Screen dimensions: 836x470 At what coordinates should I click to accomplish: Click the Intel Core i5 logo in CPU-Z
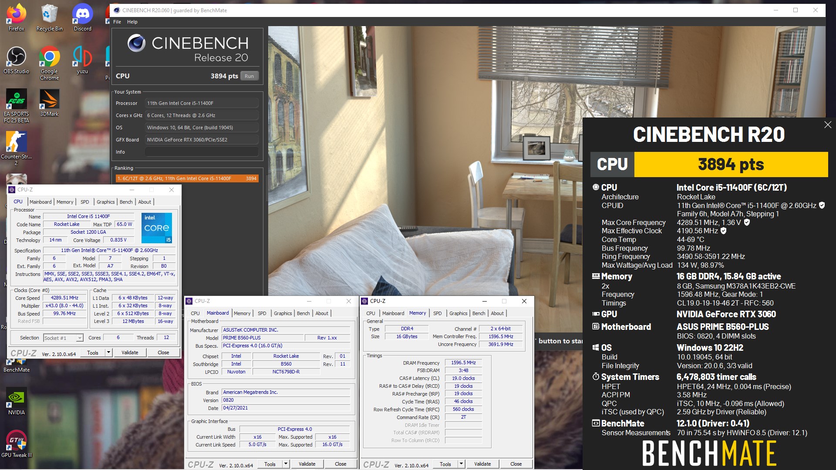[157, 228]
